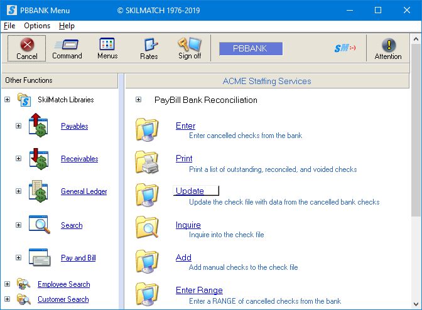Click the Add link
Screen dimensions: 422x310
183,257
